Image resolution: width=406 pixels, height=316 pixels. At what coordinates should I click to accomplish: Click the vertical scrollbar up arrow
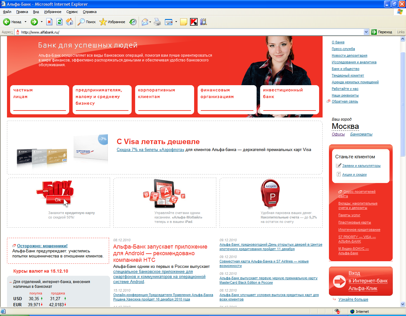click(x=403, y=39)
